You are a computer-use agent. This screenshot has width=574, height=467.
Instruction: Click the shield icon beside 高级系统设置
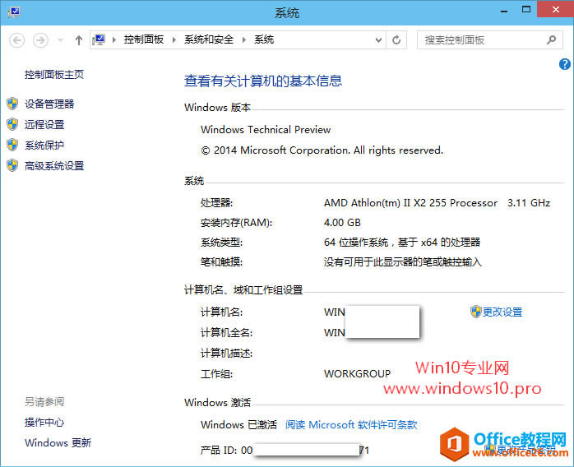(12, 165)
